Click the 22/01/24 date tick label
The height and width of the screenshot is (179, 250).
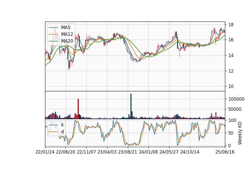pyautogui.click(x=45, y=152)
